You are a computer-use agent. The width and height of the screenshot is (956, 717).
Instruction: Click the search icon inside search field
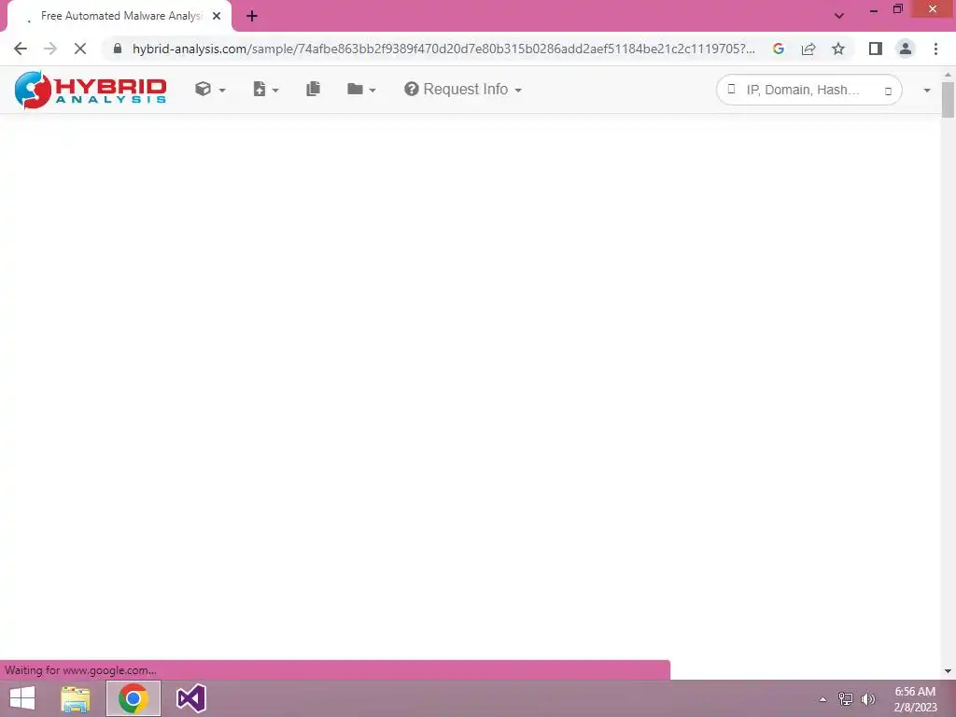click(x=732, y=89)
